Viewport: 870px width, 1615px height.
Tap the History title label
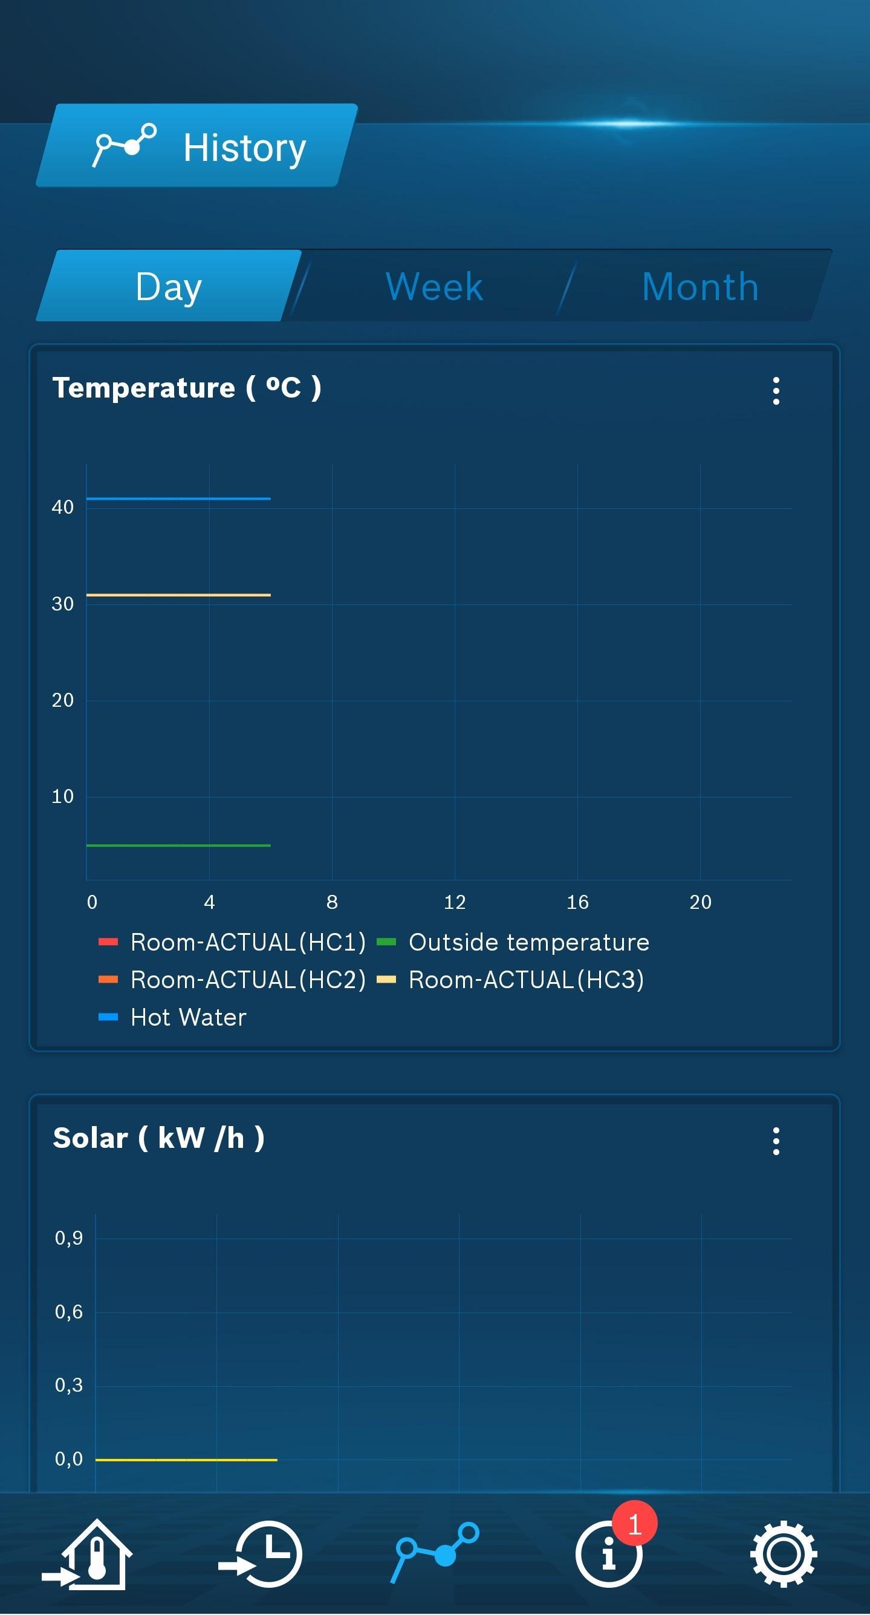244,148
